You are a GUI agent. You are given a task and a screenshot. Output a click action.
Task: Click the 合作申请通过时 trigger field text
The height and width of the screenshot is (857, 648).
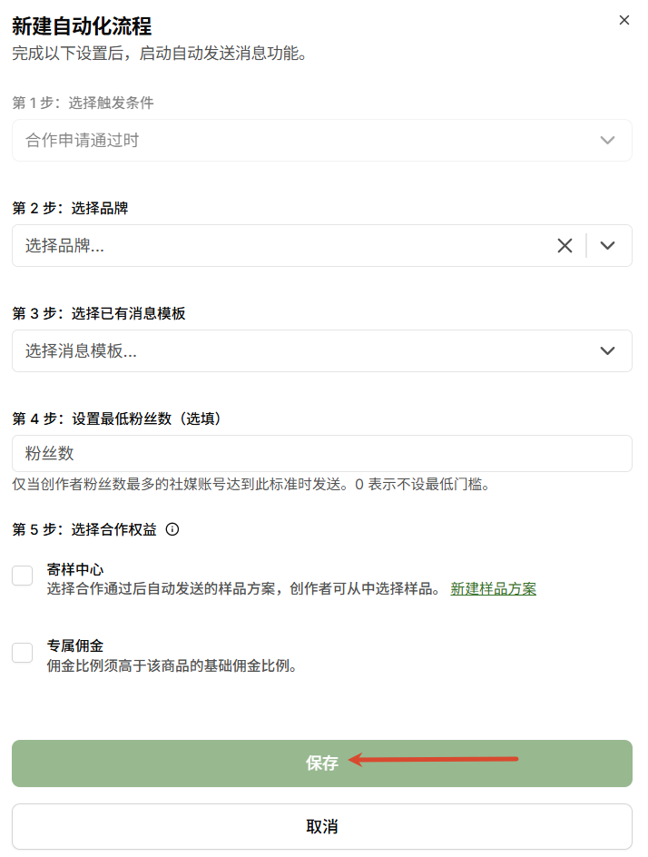(82, 141)
